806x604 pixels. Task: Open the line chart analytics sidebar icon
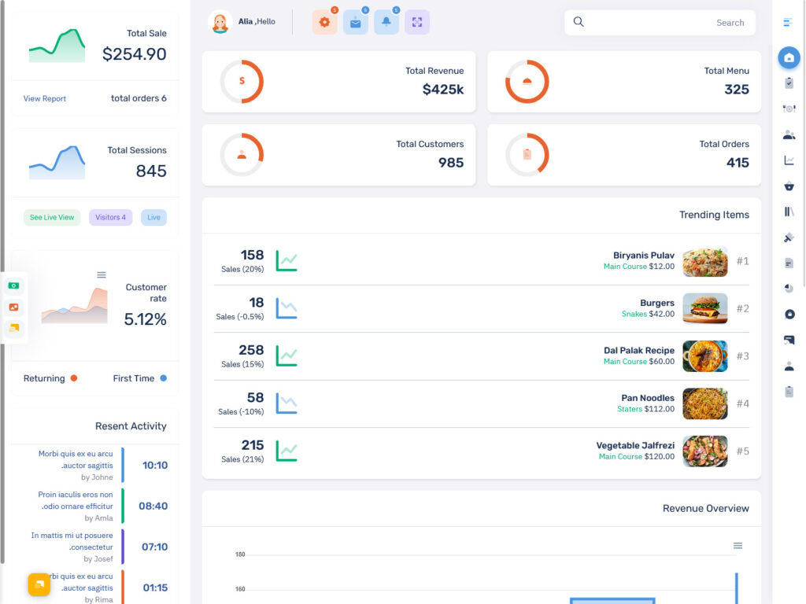[x=789, y=160]
